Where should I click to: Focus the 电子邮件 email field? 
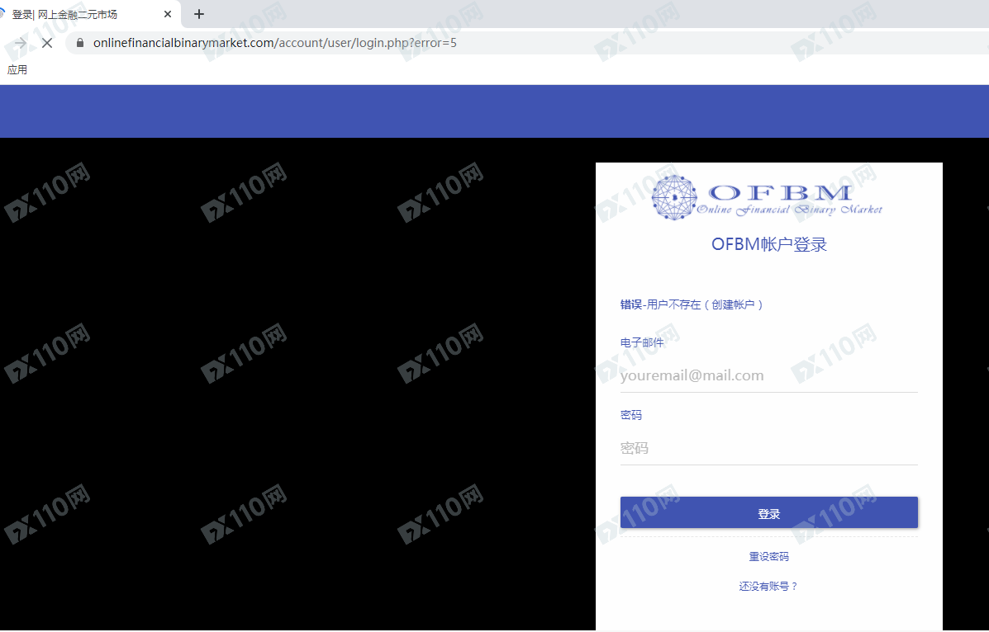769,375
